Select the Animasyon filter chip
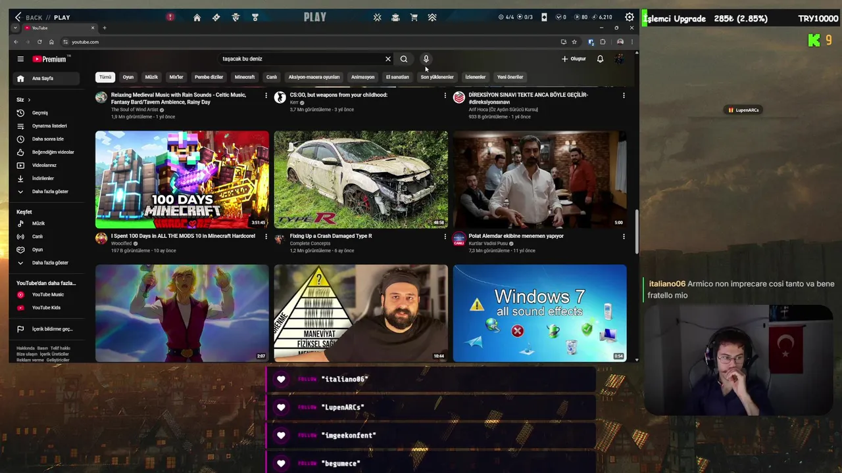Viewport: 842px width, 473px height. 362,77
